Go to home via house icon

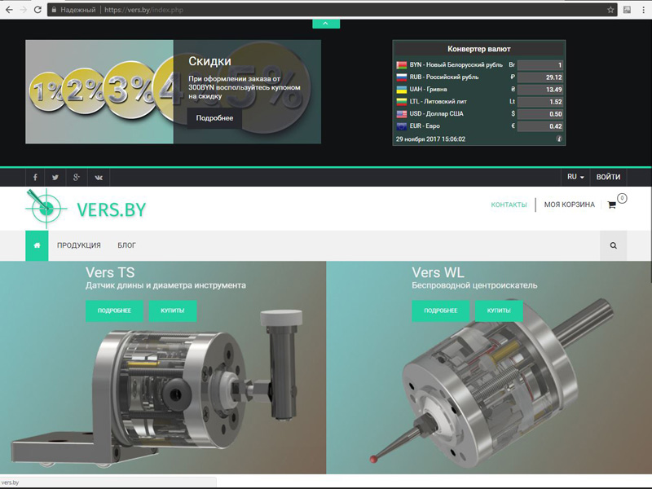(x=37, y=245)
